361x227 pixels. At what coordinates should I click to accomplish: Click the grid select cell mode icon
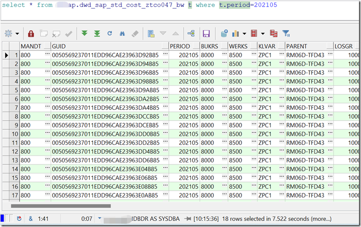tap(9, 34)
